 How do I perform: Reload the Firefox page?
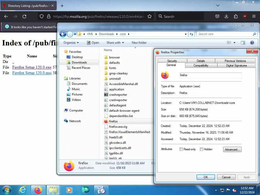tap(24, 17)
